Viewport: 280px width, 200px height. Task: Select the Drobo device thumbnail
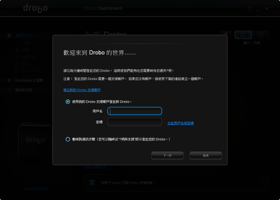point(35,140)
